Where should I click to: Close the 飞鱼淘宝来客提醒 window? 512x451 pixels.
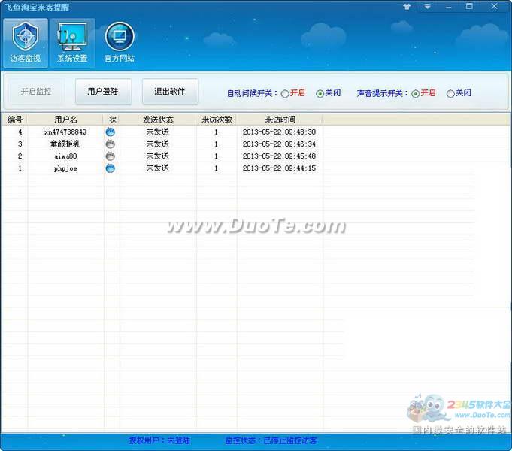pyautogui.click(x=494, y=6)
